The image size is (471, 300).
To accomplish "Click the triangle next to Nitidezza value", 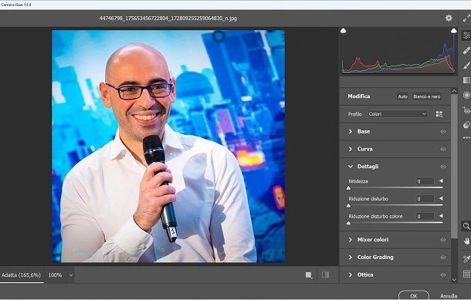I will tap(441, 181).
